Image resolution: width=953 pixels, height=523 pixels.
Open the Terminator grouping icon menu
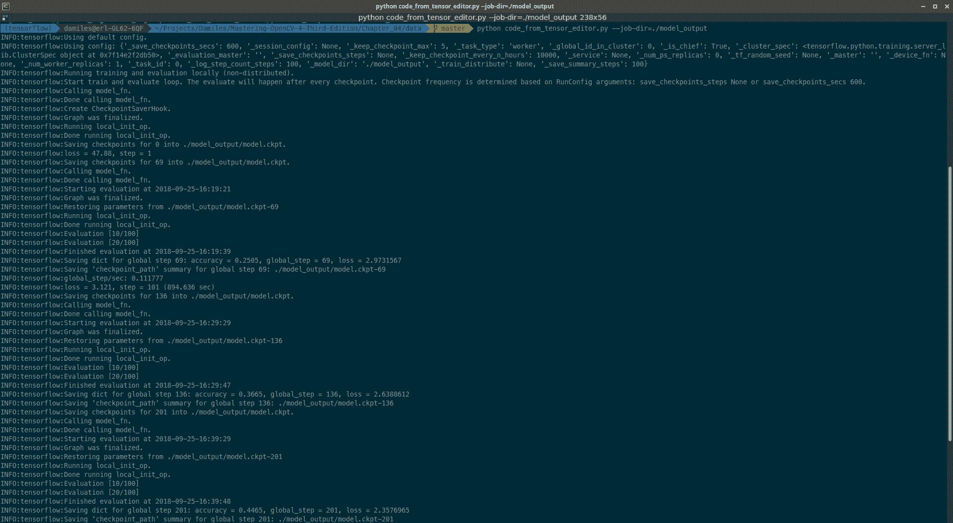tap(5, 17)
